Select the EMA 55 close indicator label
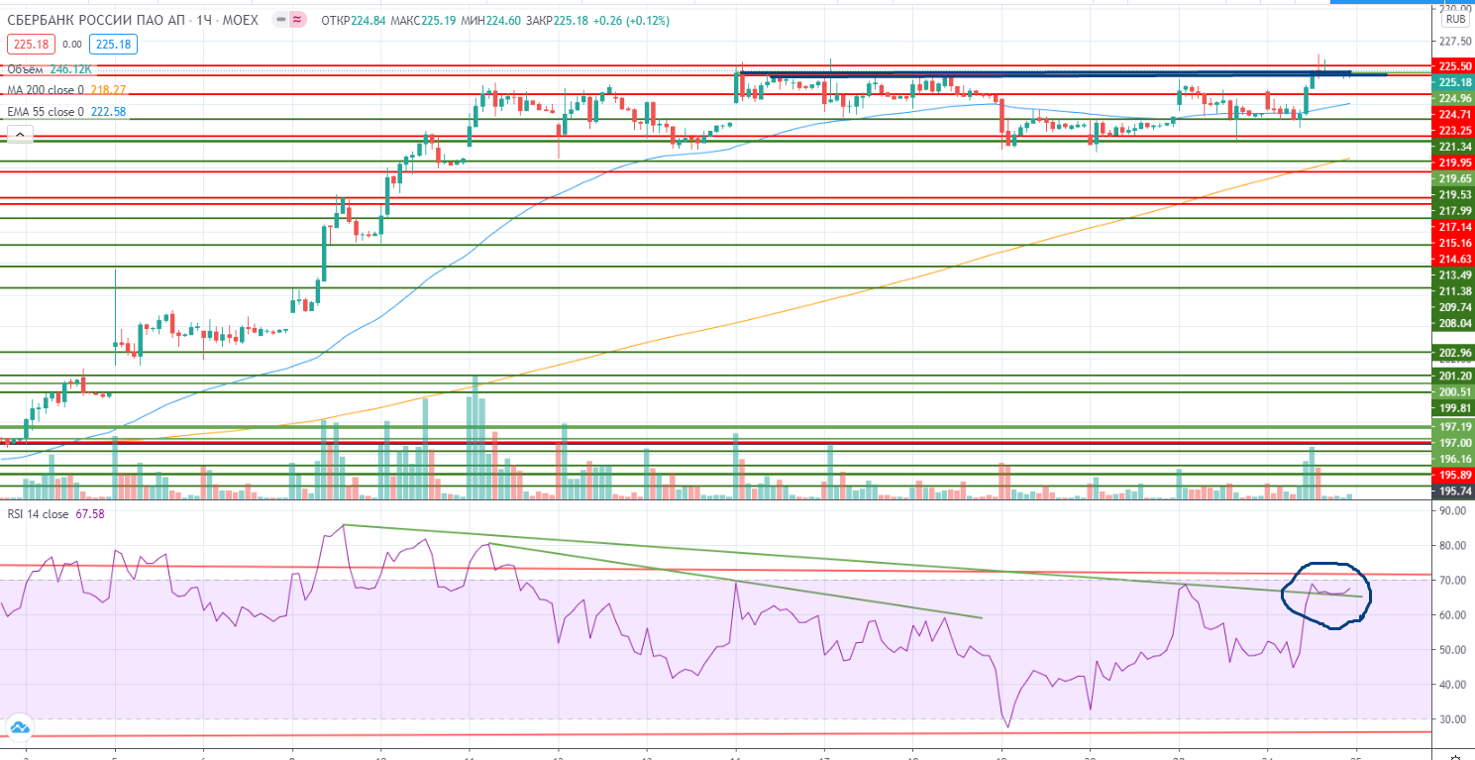 (x=46, y=112)
